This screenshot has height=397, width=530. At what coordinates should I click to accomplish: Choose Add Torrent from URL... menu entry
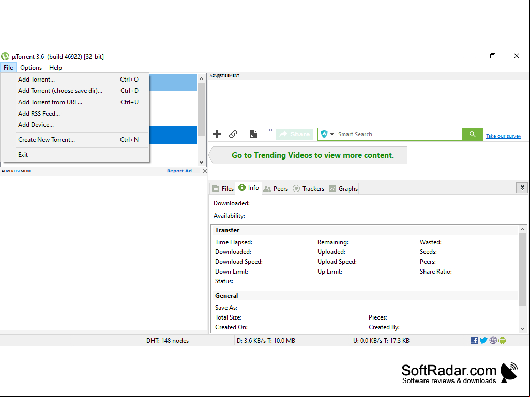tap(75, 102)
